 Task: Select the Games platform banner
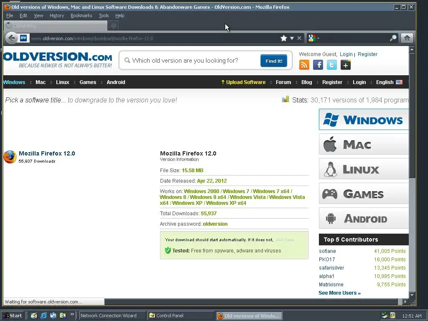point(364,194)
